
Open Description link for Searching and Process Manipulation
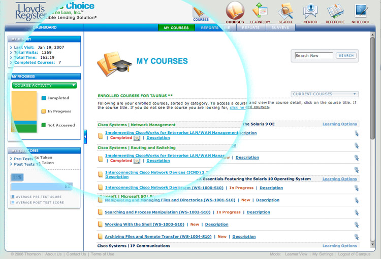258,212
